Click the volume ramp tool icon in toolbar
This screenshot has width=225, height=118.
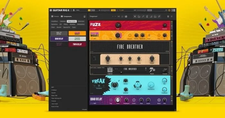(151, 17)
